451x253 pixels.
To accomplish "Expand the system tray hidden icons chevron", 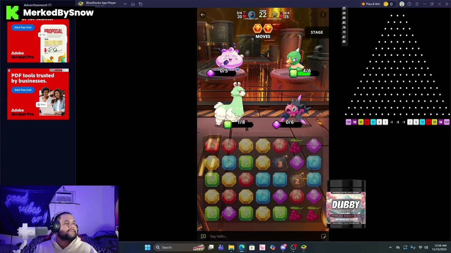I will tap(390, 247).
